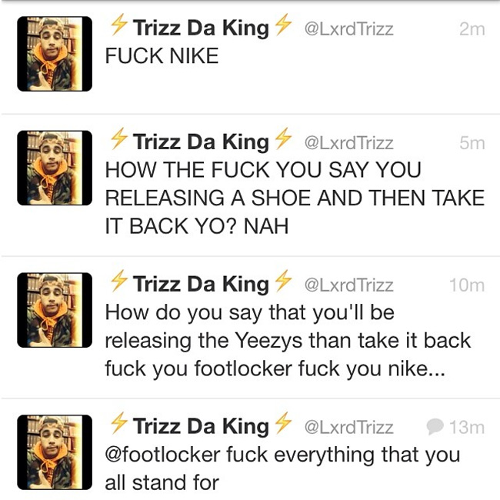Tap Trizz Da King name on 10m tweet
This screenshot has width=500, height=500.
201,284
